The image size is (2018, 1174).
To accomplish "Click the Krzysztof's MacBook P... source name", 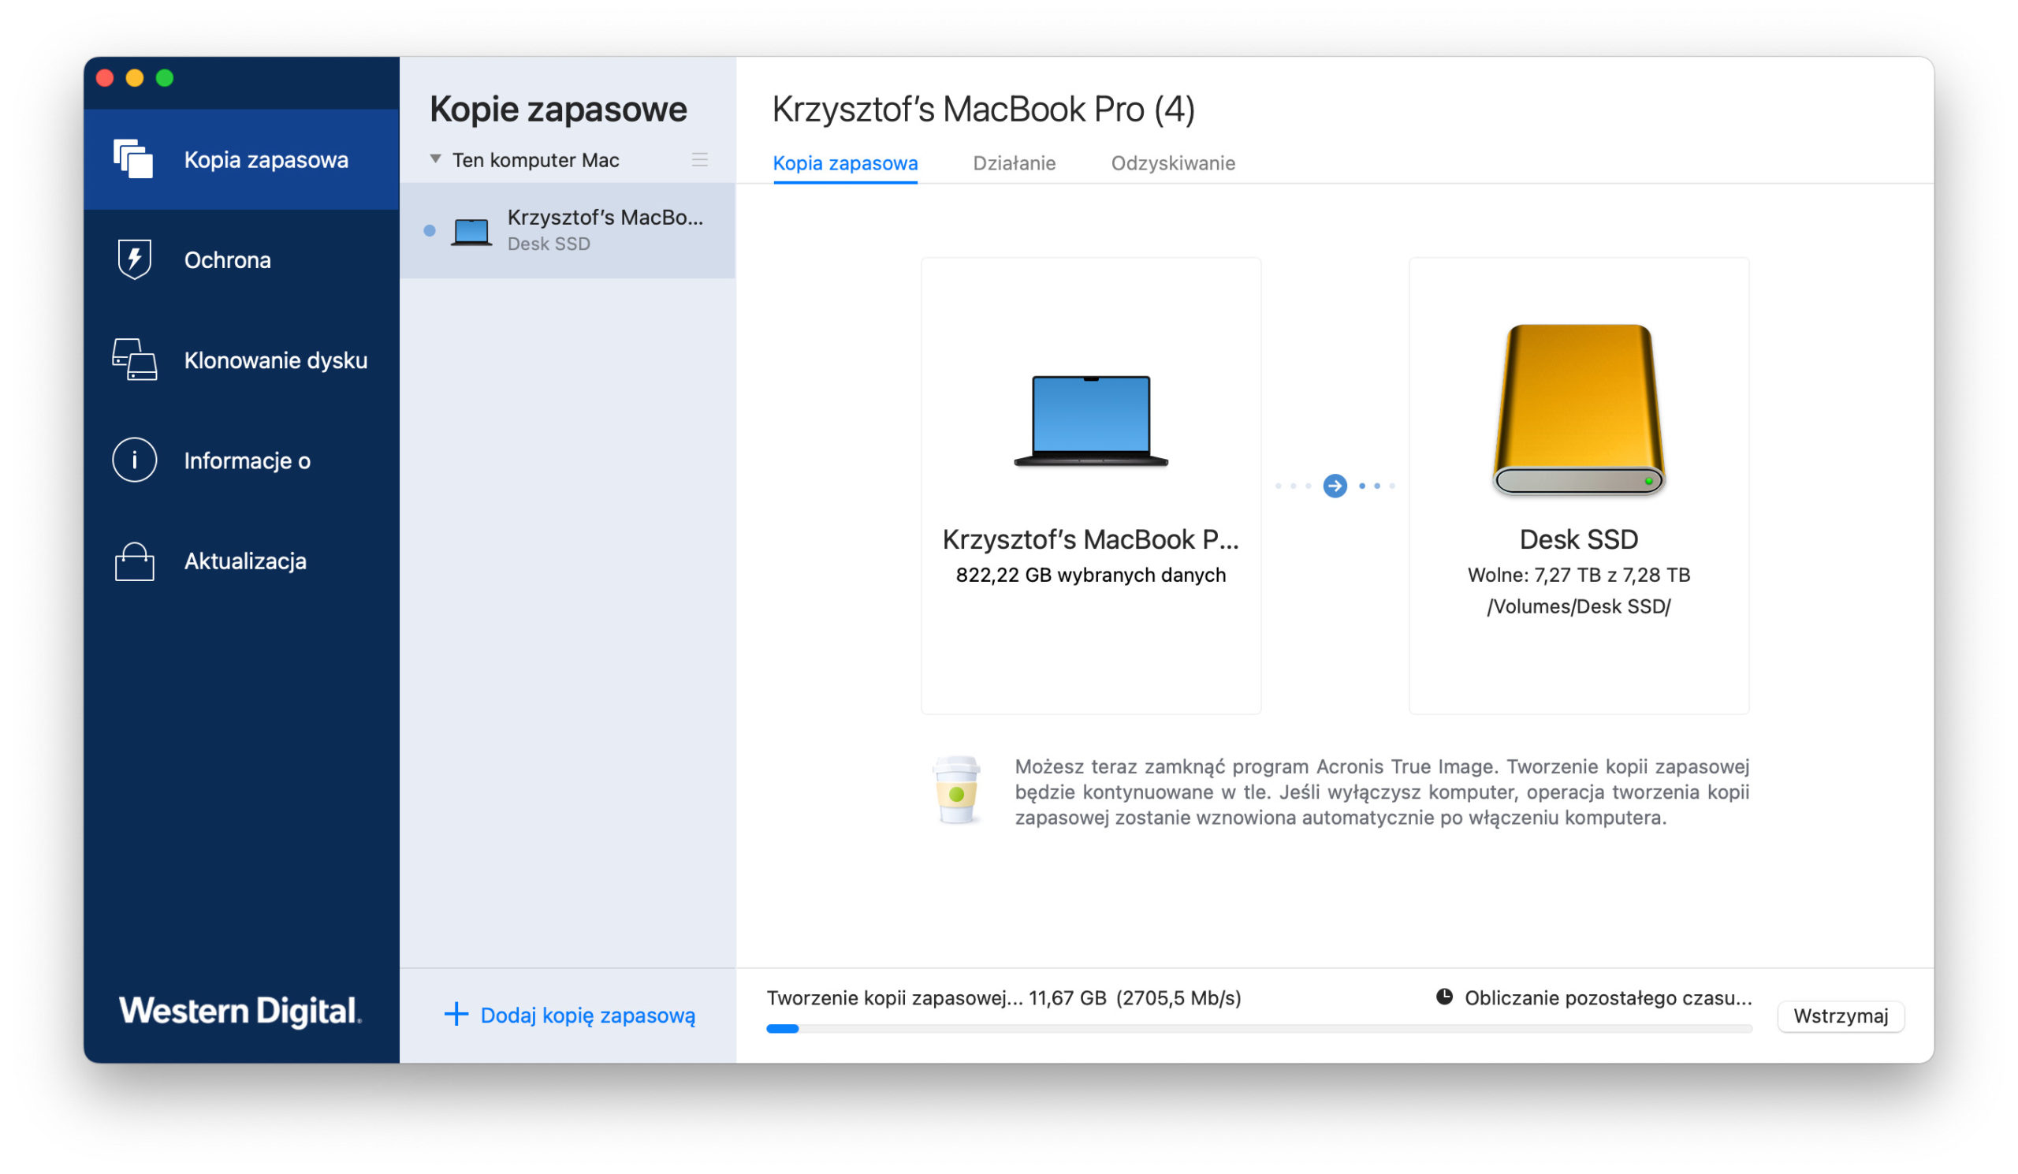I will (x=1091, y=539).
